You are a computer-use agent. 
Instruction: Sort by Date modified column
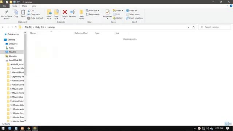(81, 33)
